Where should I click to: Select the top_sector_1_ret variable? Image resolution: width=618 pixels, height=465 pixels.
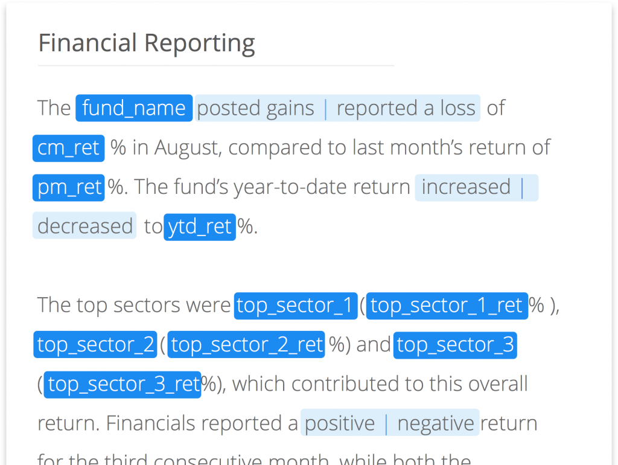click(447, 306)
